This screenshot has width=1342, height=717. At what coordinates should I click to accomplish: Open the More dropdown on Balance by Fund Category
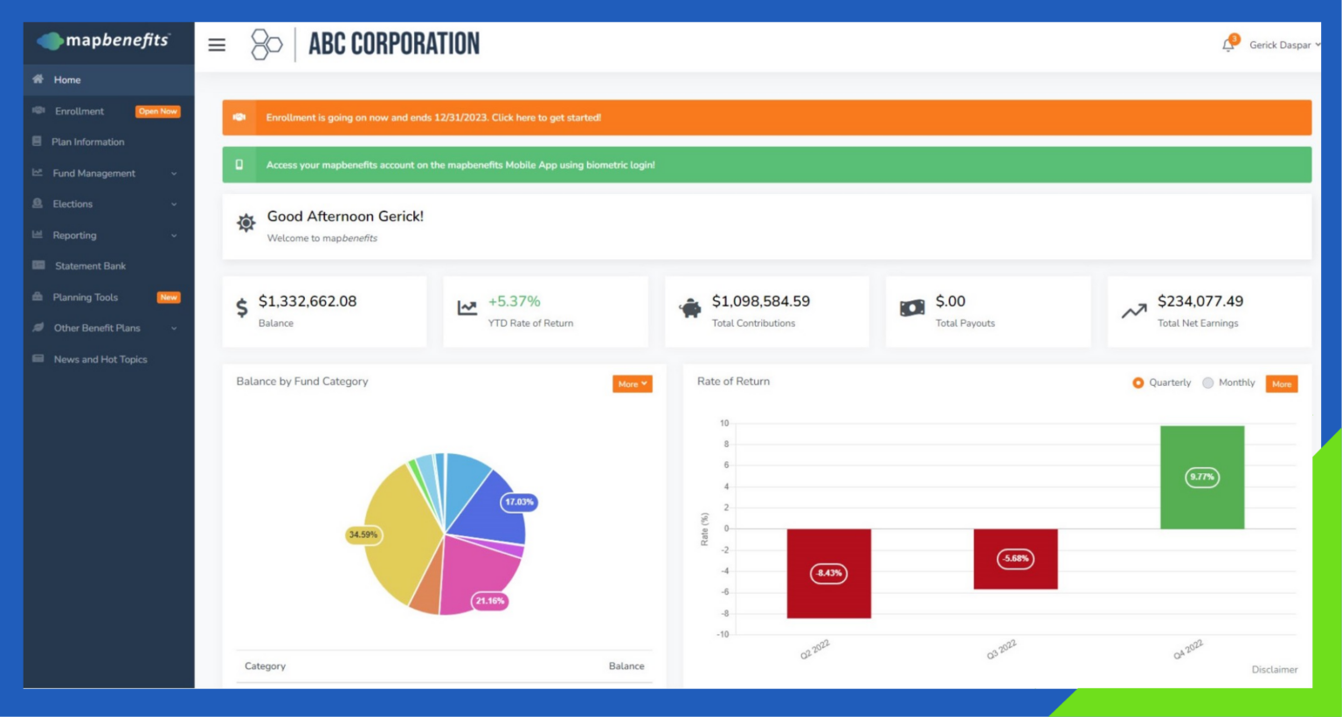tap(632, 383)
